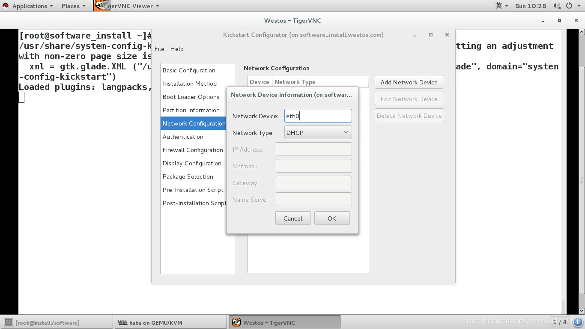Open the Help menu in Kickstart Configurator
The image size is (585, 329).
[x=177, y=49]
